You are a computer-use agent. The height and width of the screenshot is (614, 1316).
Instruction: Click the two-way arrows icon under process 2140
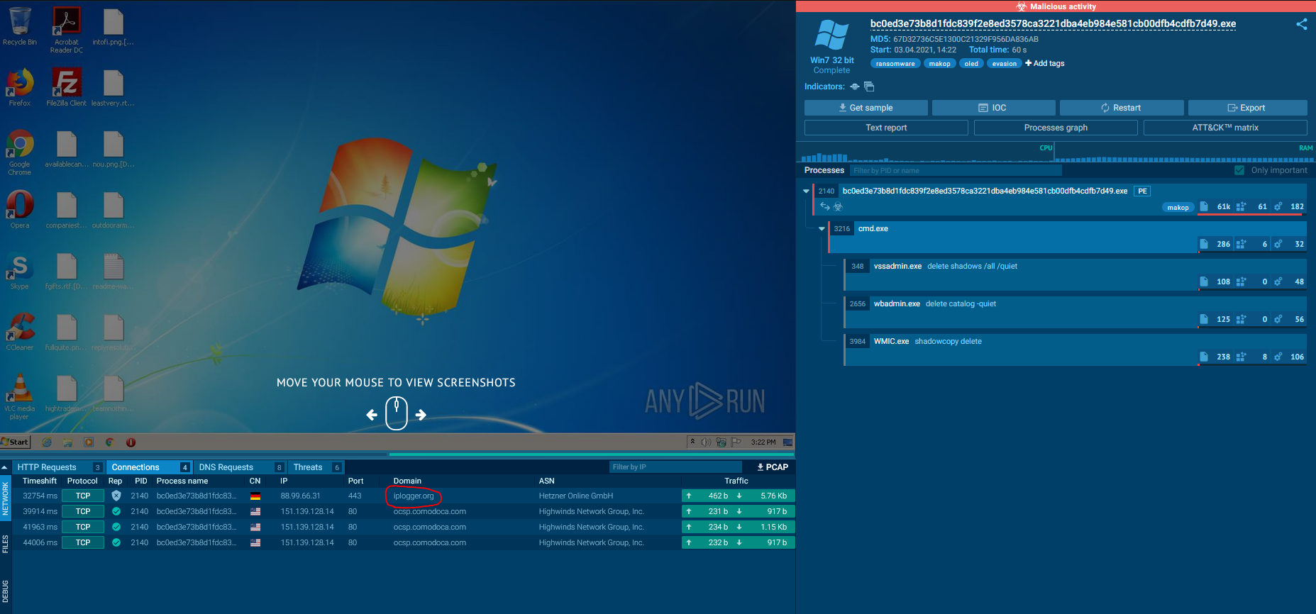(x=825, y=206)
